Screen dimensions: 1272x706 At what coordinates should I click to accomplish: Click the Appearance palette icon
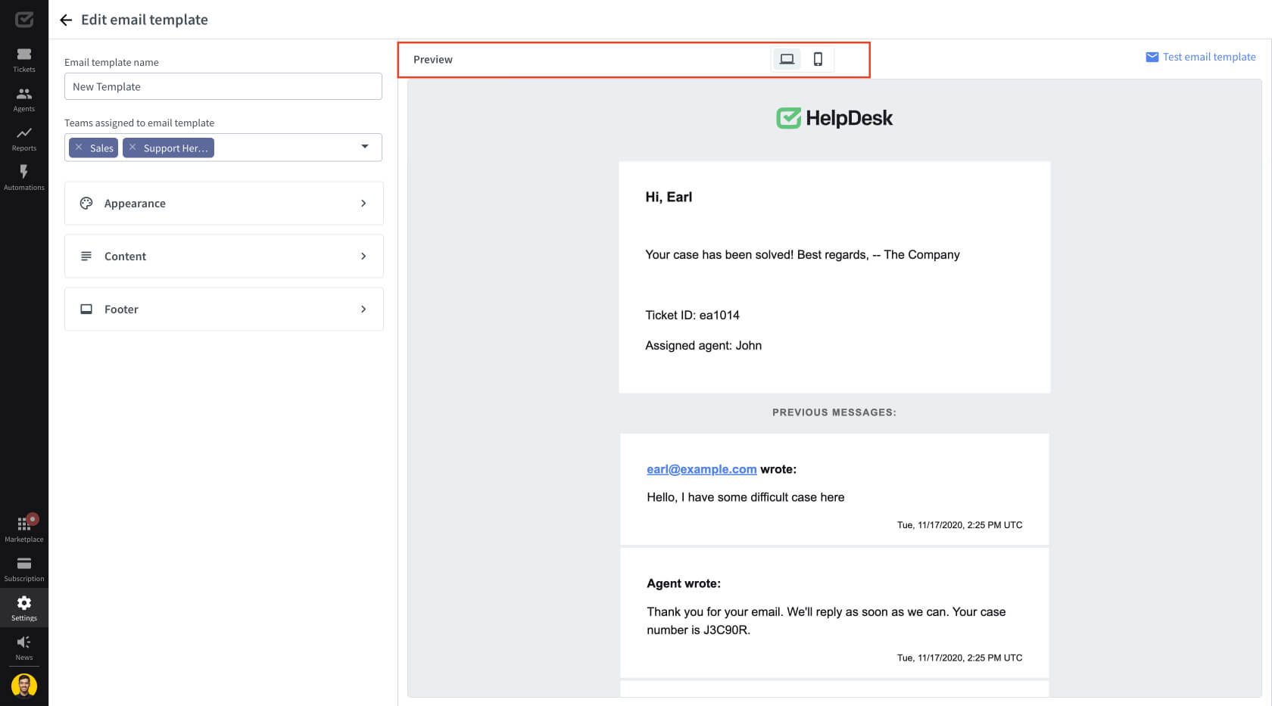(x=86, y=203)
